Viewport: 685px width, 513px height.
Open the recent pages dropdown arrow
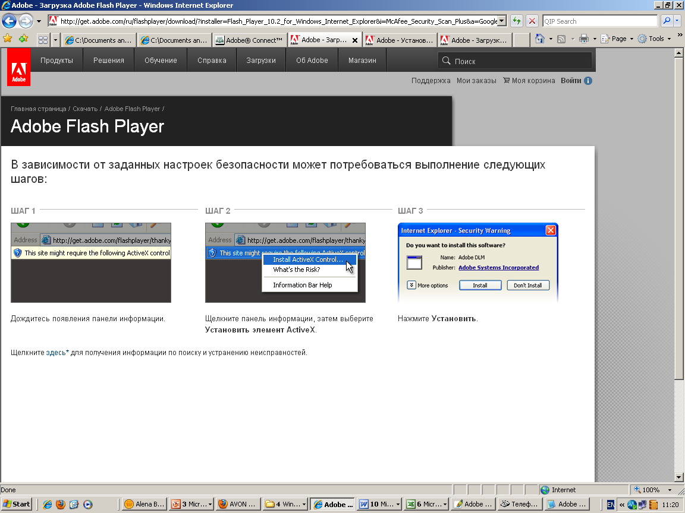tap(39, 21)
